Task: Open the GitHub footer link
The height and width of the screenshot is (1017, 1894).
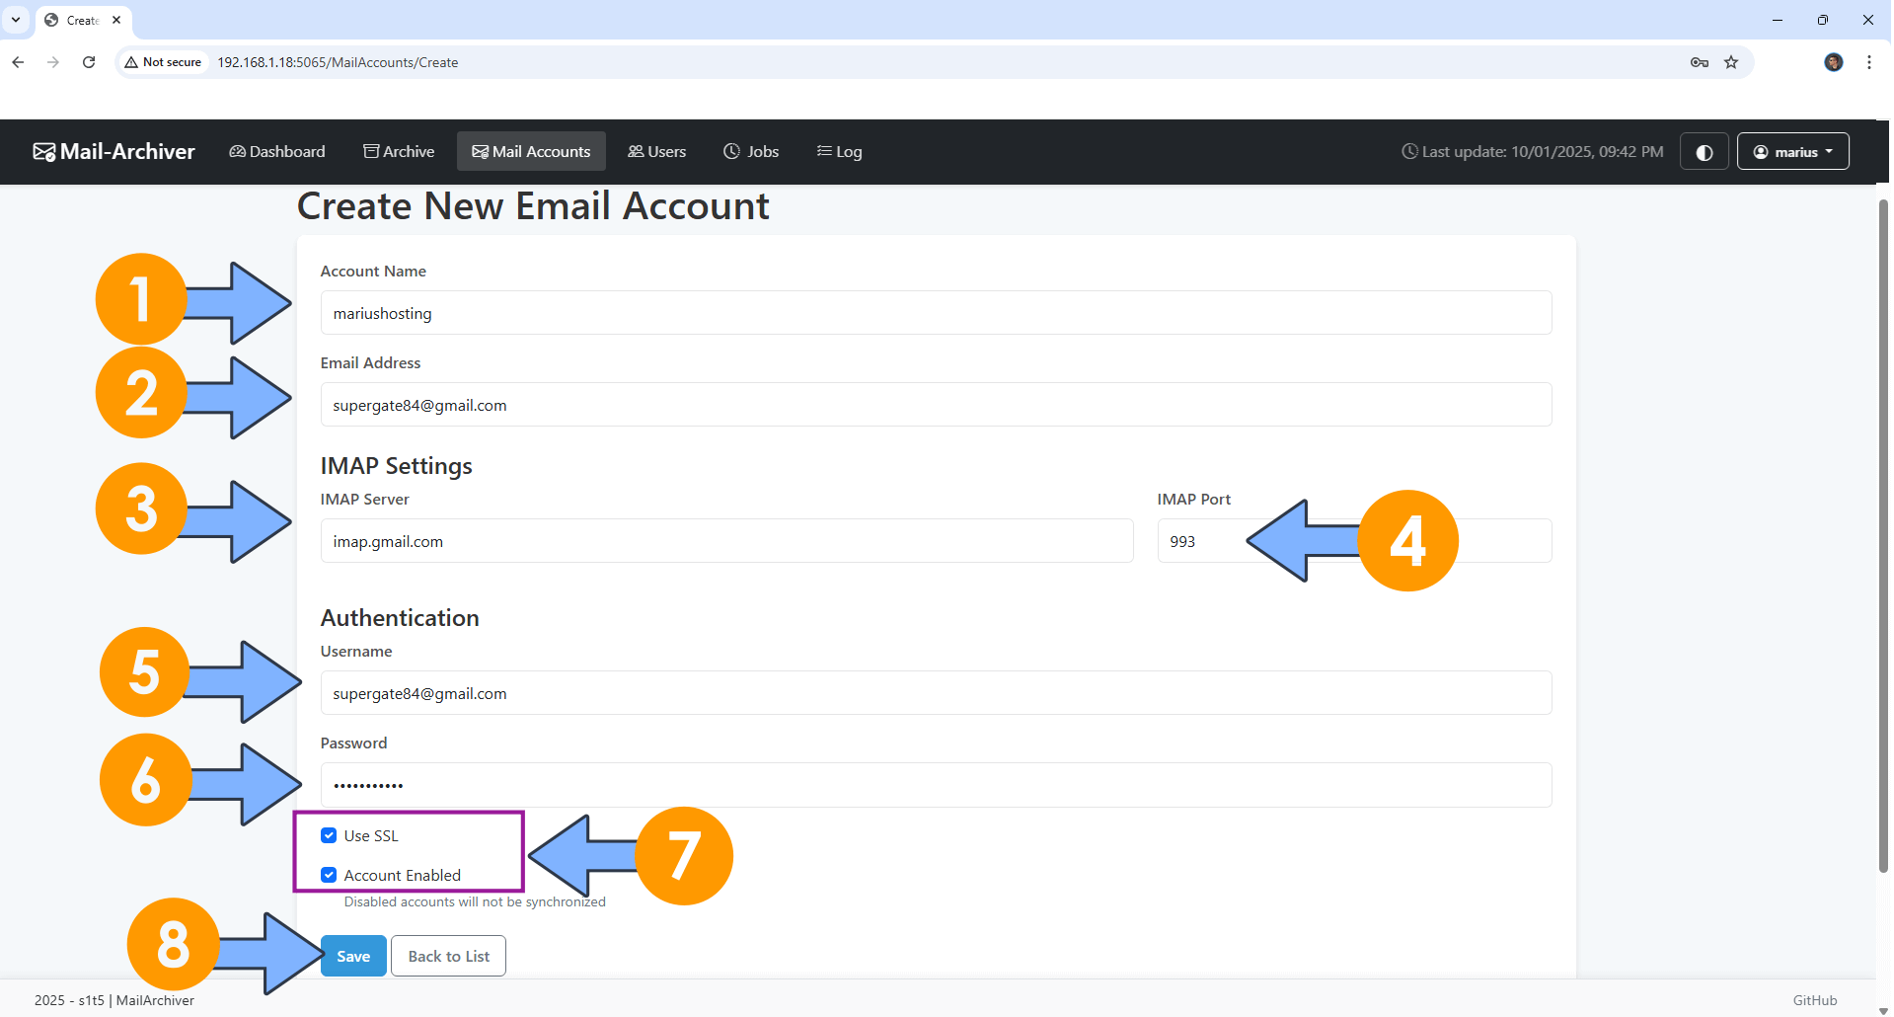Action: tap(1814, 1000)
